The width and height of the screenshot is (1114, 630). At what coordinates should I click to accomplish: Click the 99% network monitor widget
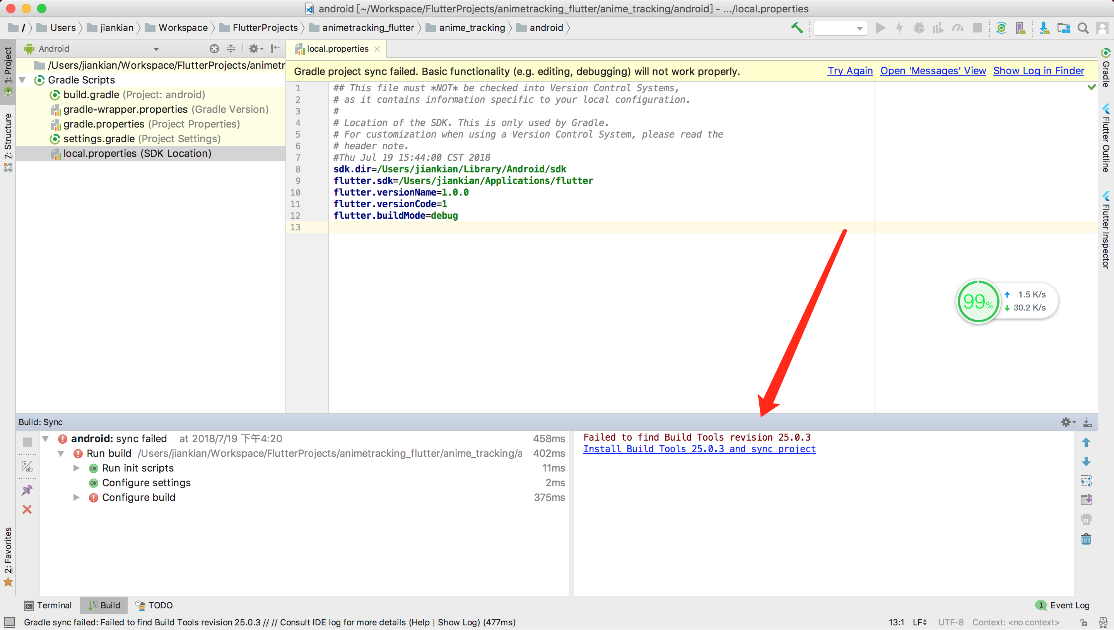point(977,301)
